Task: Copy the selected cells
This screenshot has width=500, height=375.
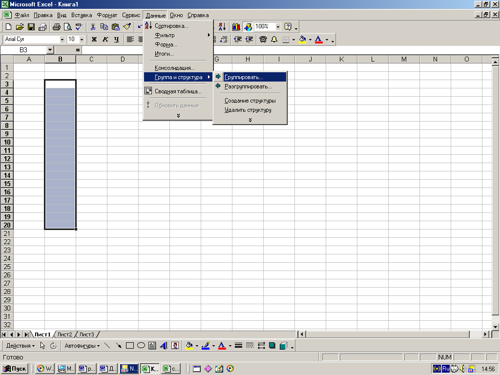Action: (x=104, y=27)
